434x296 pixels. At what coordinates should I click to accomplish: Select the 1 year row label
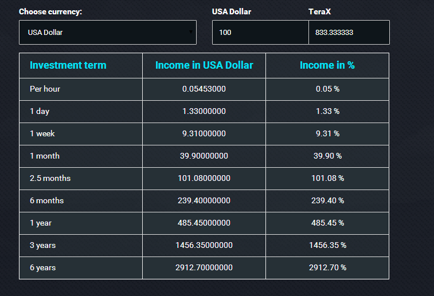(x=41, y=223)
